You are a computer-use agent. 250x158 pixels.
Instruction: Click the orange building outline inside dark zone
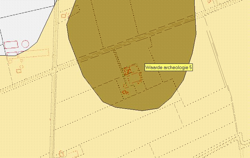(x=133, y=74)
